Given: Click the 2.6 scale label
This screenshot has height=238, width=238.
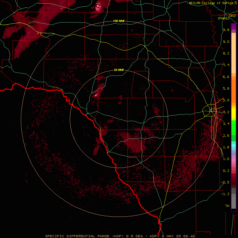Looking at the screenshot, I should pos(226,136).
